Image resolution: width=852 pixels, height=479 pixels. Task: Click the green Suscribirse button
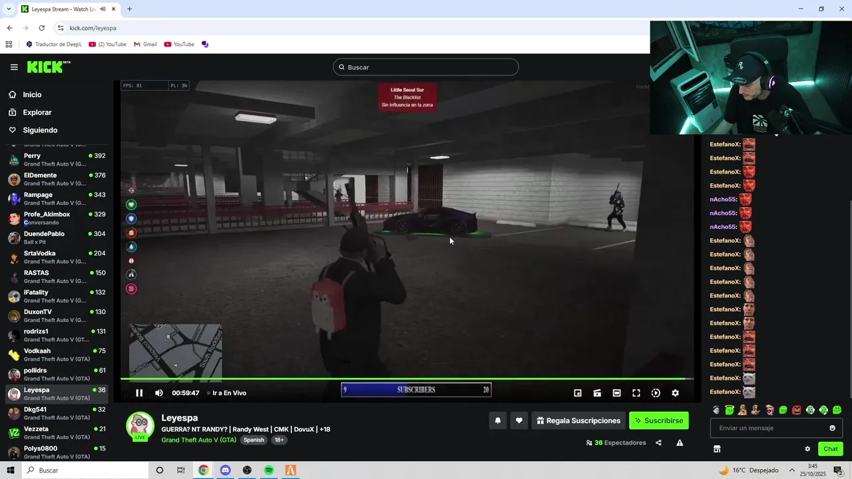tap(659, 420)
